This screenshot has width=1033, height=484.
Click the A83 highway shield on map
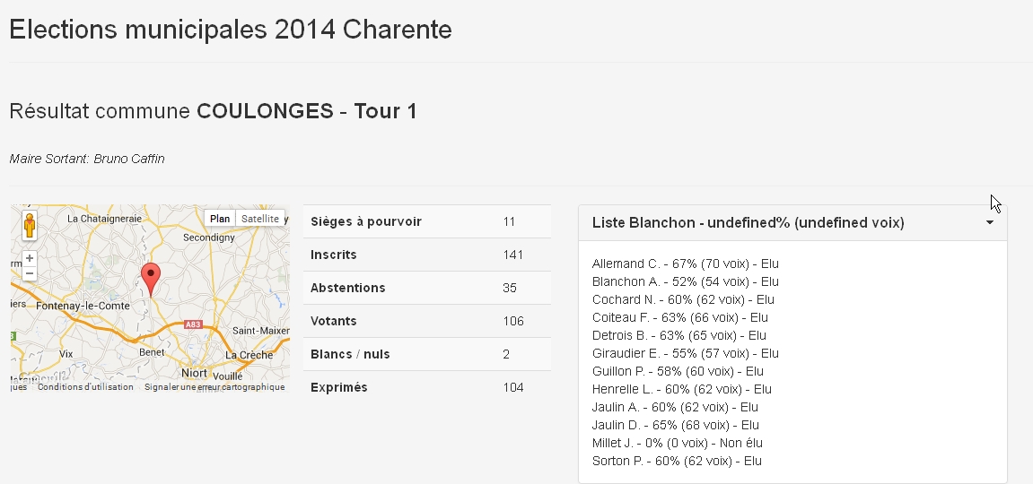(x=191, y=324)
